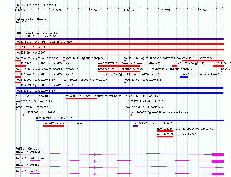Click nsv4567217 gnomAD variant label
231x177 pixels.
click(130, 74)
